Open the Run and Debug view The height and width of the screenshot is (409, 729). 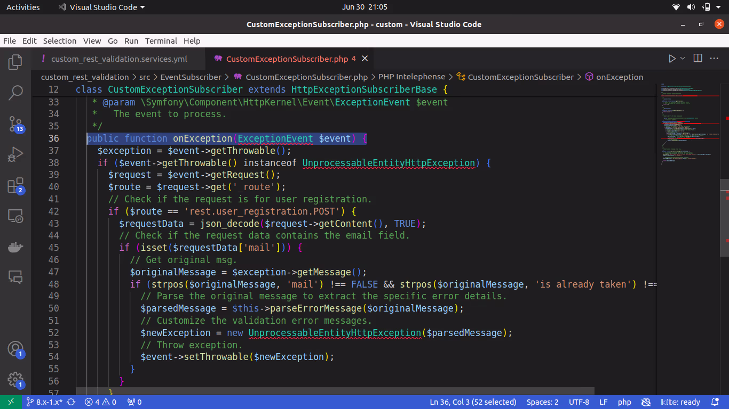coord(15,155)
